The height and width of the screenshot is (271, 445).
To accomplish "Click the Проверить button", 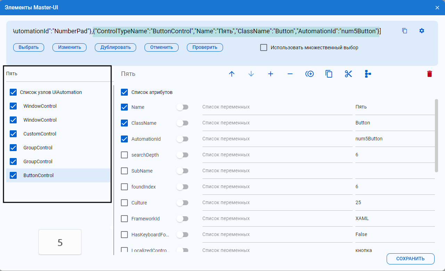I will point(205,47).
